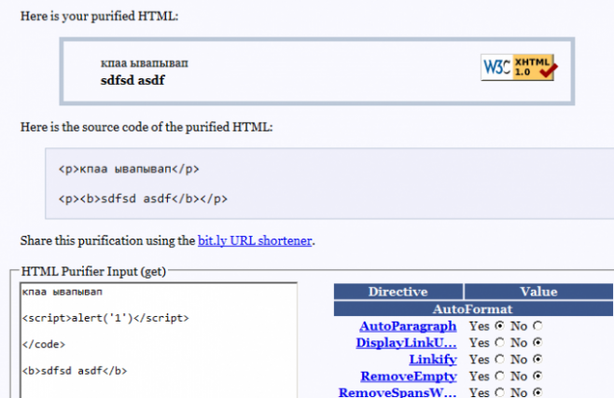The image size is (614, 398).
Task: Click the bold 'sdfsd asdf' purified output
Action: coord(133,80)
